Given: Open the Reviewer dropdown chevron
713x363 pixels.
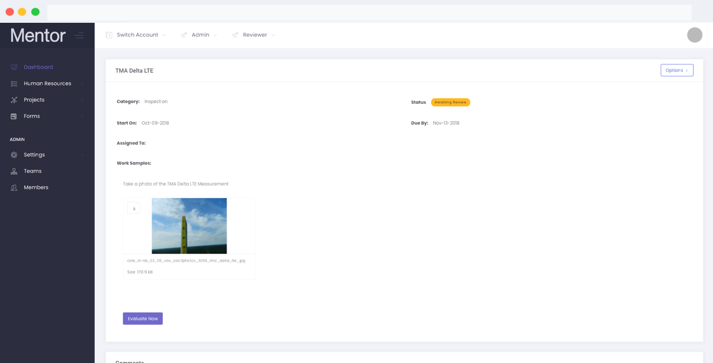Looking at the screenshot, I should 273,36.
